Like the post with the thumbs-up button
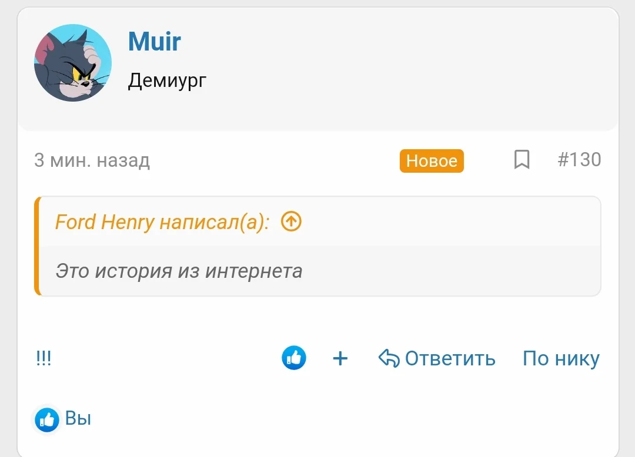635x457 pixels. (294, 358)
